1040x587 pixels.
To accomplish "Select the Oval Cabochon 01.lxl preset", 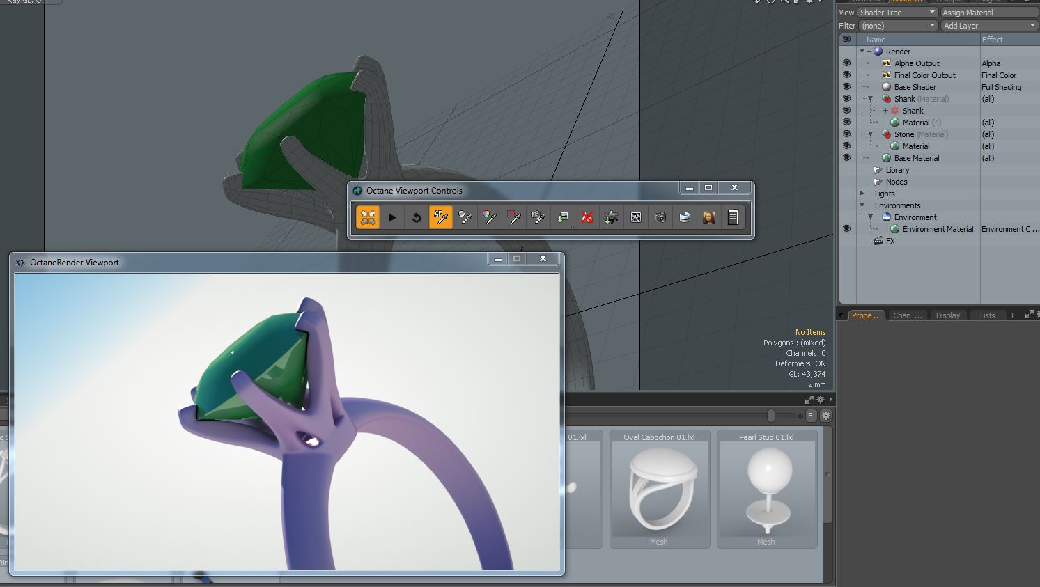I will (659, 489).
